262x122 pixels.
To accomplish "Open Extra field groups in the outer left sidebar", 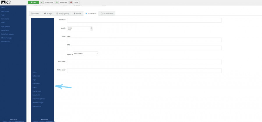I will coord(7,34).
